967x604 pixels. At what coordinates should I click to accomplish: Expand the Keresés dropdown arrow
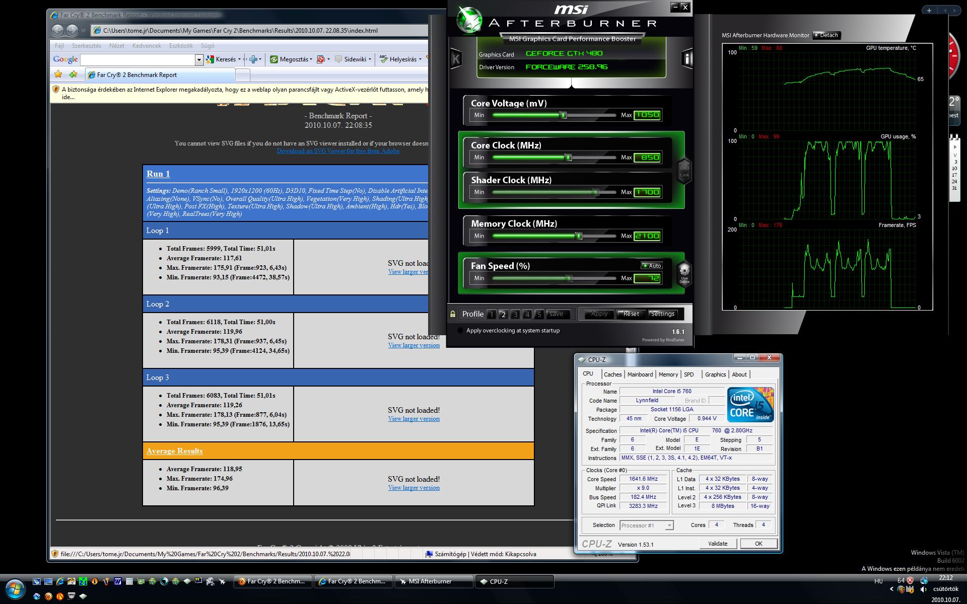click(239, 59)
